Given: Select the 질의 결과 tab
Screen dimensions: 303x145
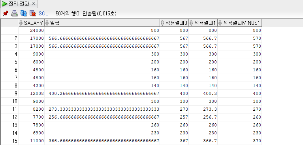Looking at the screenshot, I should tap(19, 4).
